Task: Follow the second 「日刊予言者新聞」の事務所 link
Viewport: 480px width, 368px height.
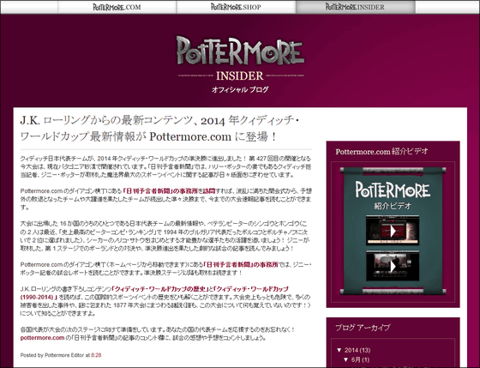Action: click(x=241, y=264)
